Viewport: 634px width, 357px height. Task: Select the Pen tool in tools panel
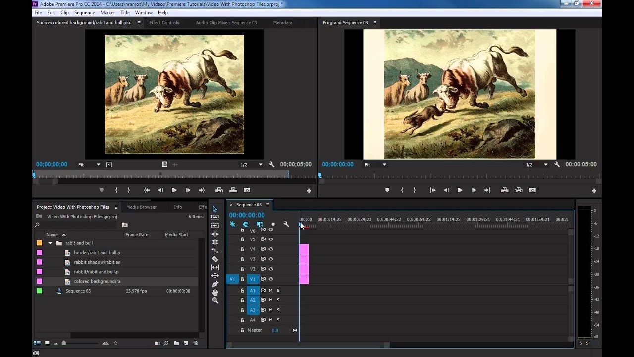pyautogui.click(x=215, y=284)
